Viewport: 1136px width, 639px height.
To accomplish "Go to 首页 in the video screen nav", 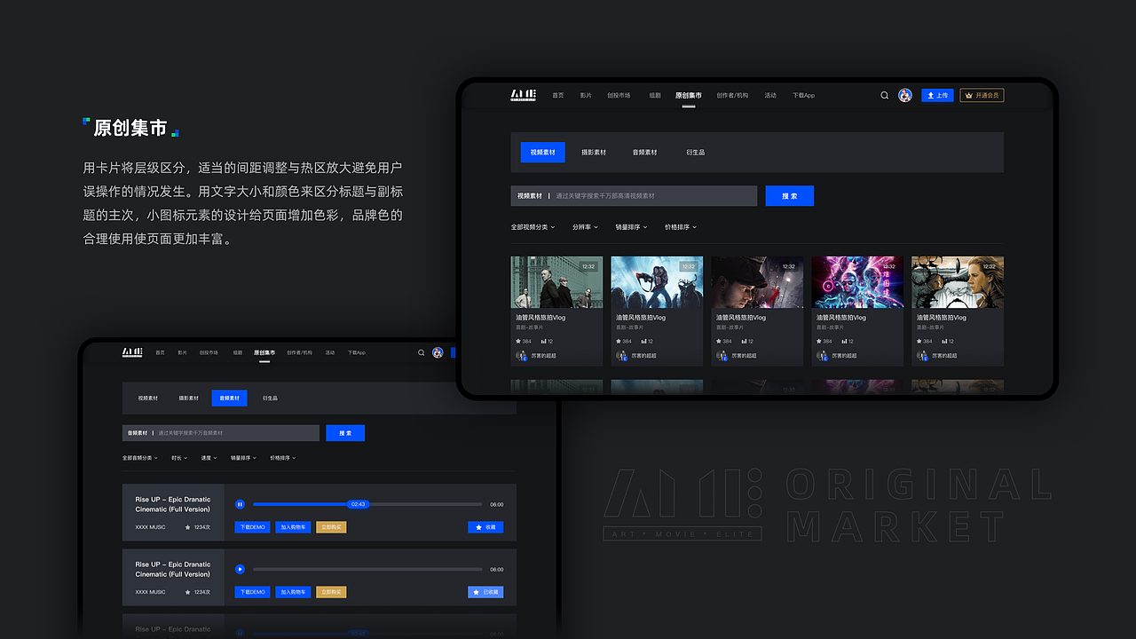I will tap(557, 95).
